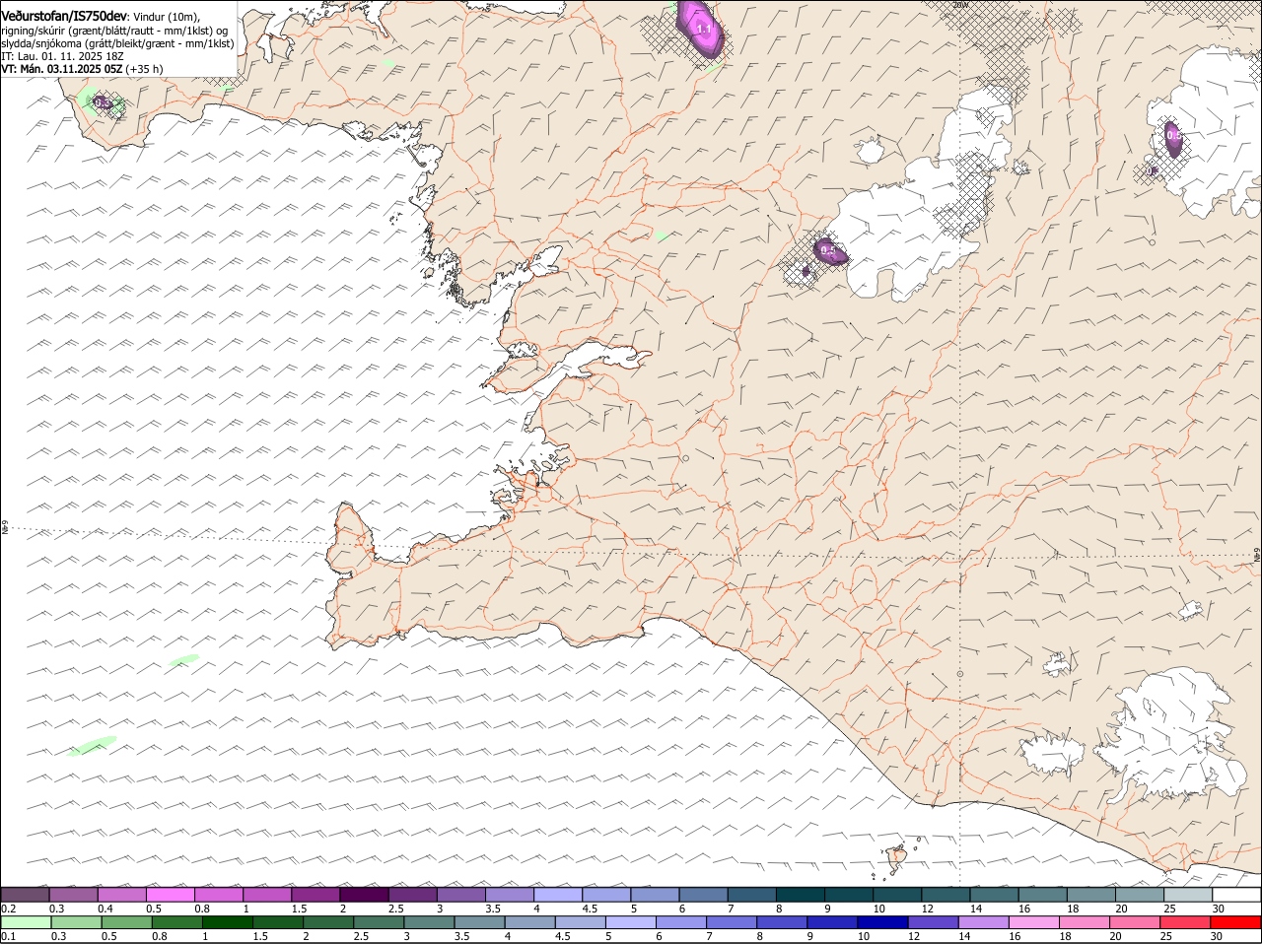Click lower legend swatch between 10 and 12
Image resolution: width=1262 pixels, height=944 pixels.
click(x=881, y=922)
